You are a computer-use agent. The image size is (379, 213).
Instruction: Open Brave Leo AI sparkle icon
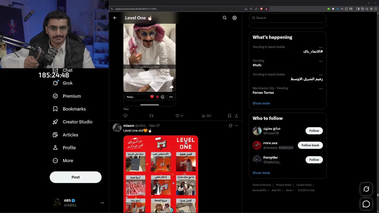(x=367, y=9)
